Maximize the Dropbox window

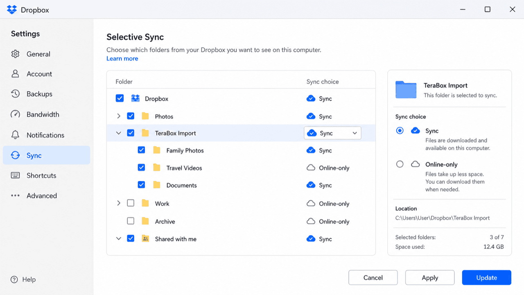pyautogui.click(x=487, y=9)
